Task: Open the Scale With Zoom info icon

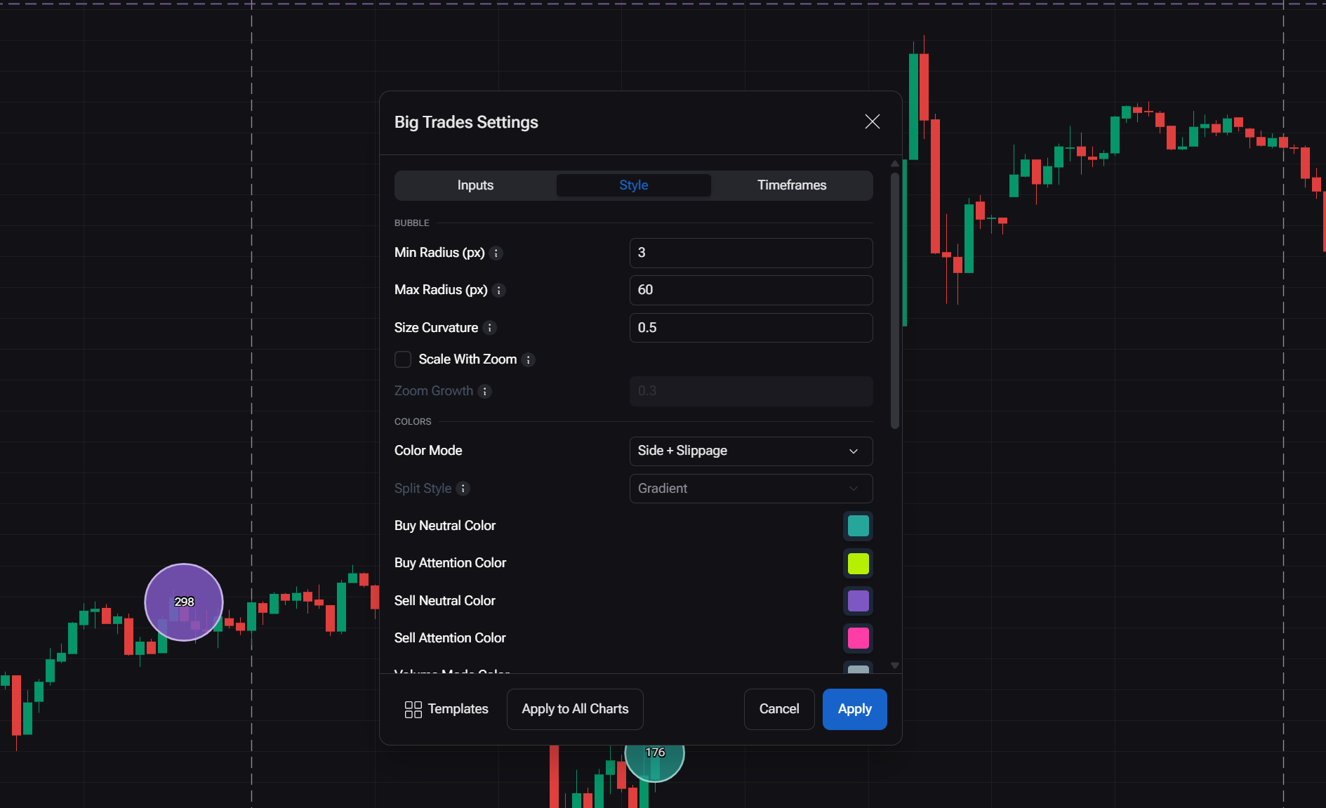Action: (529, 360)
